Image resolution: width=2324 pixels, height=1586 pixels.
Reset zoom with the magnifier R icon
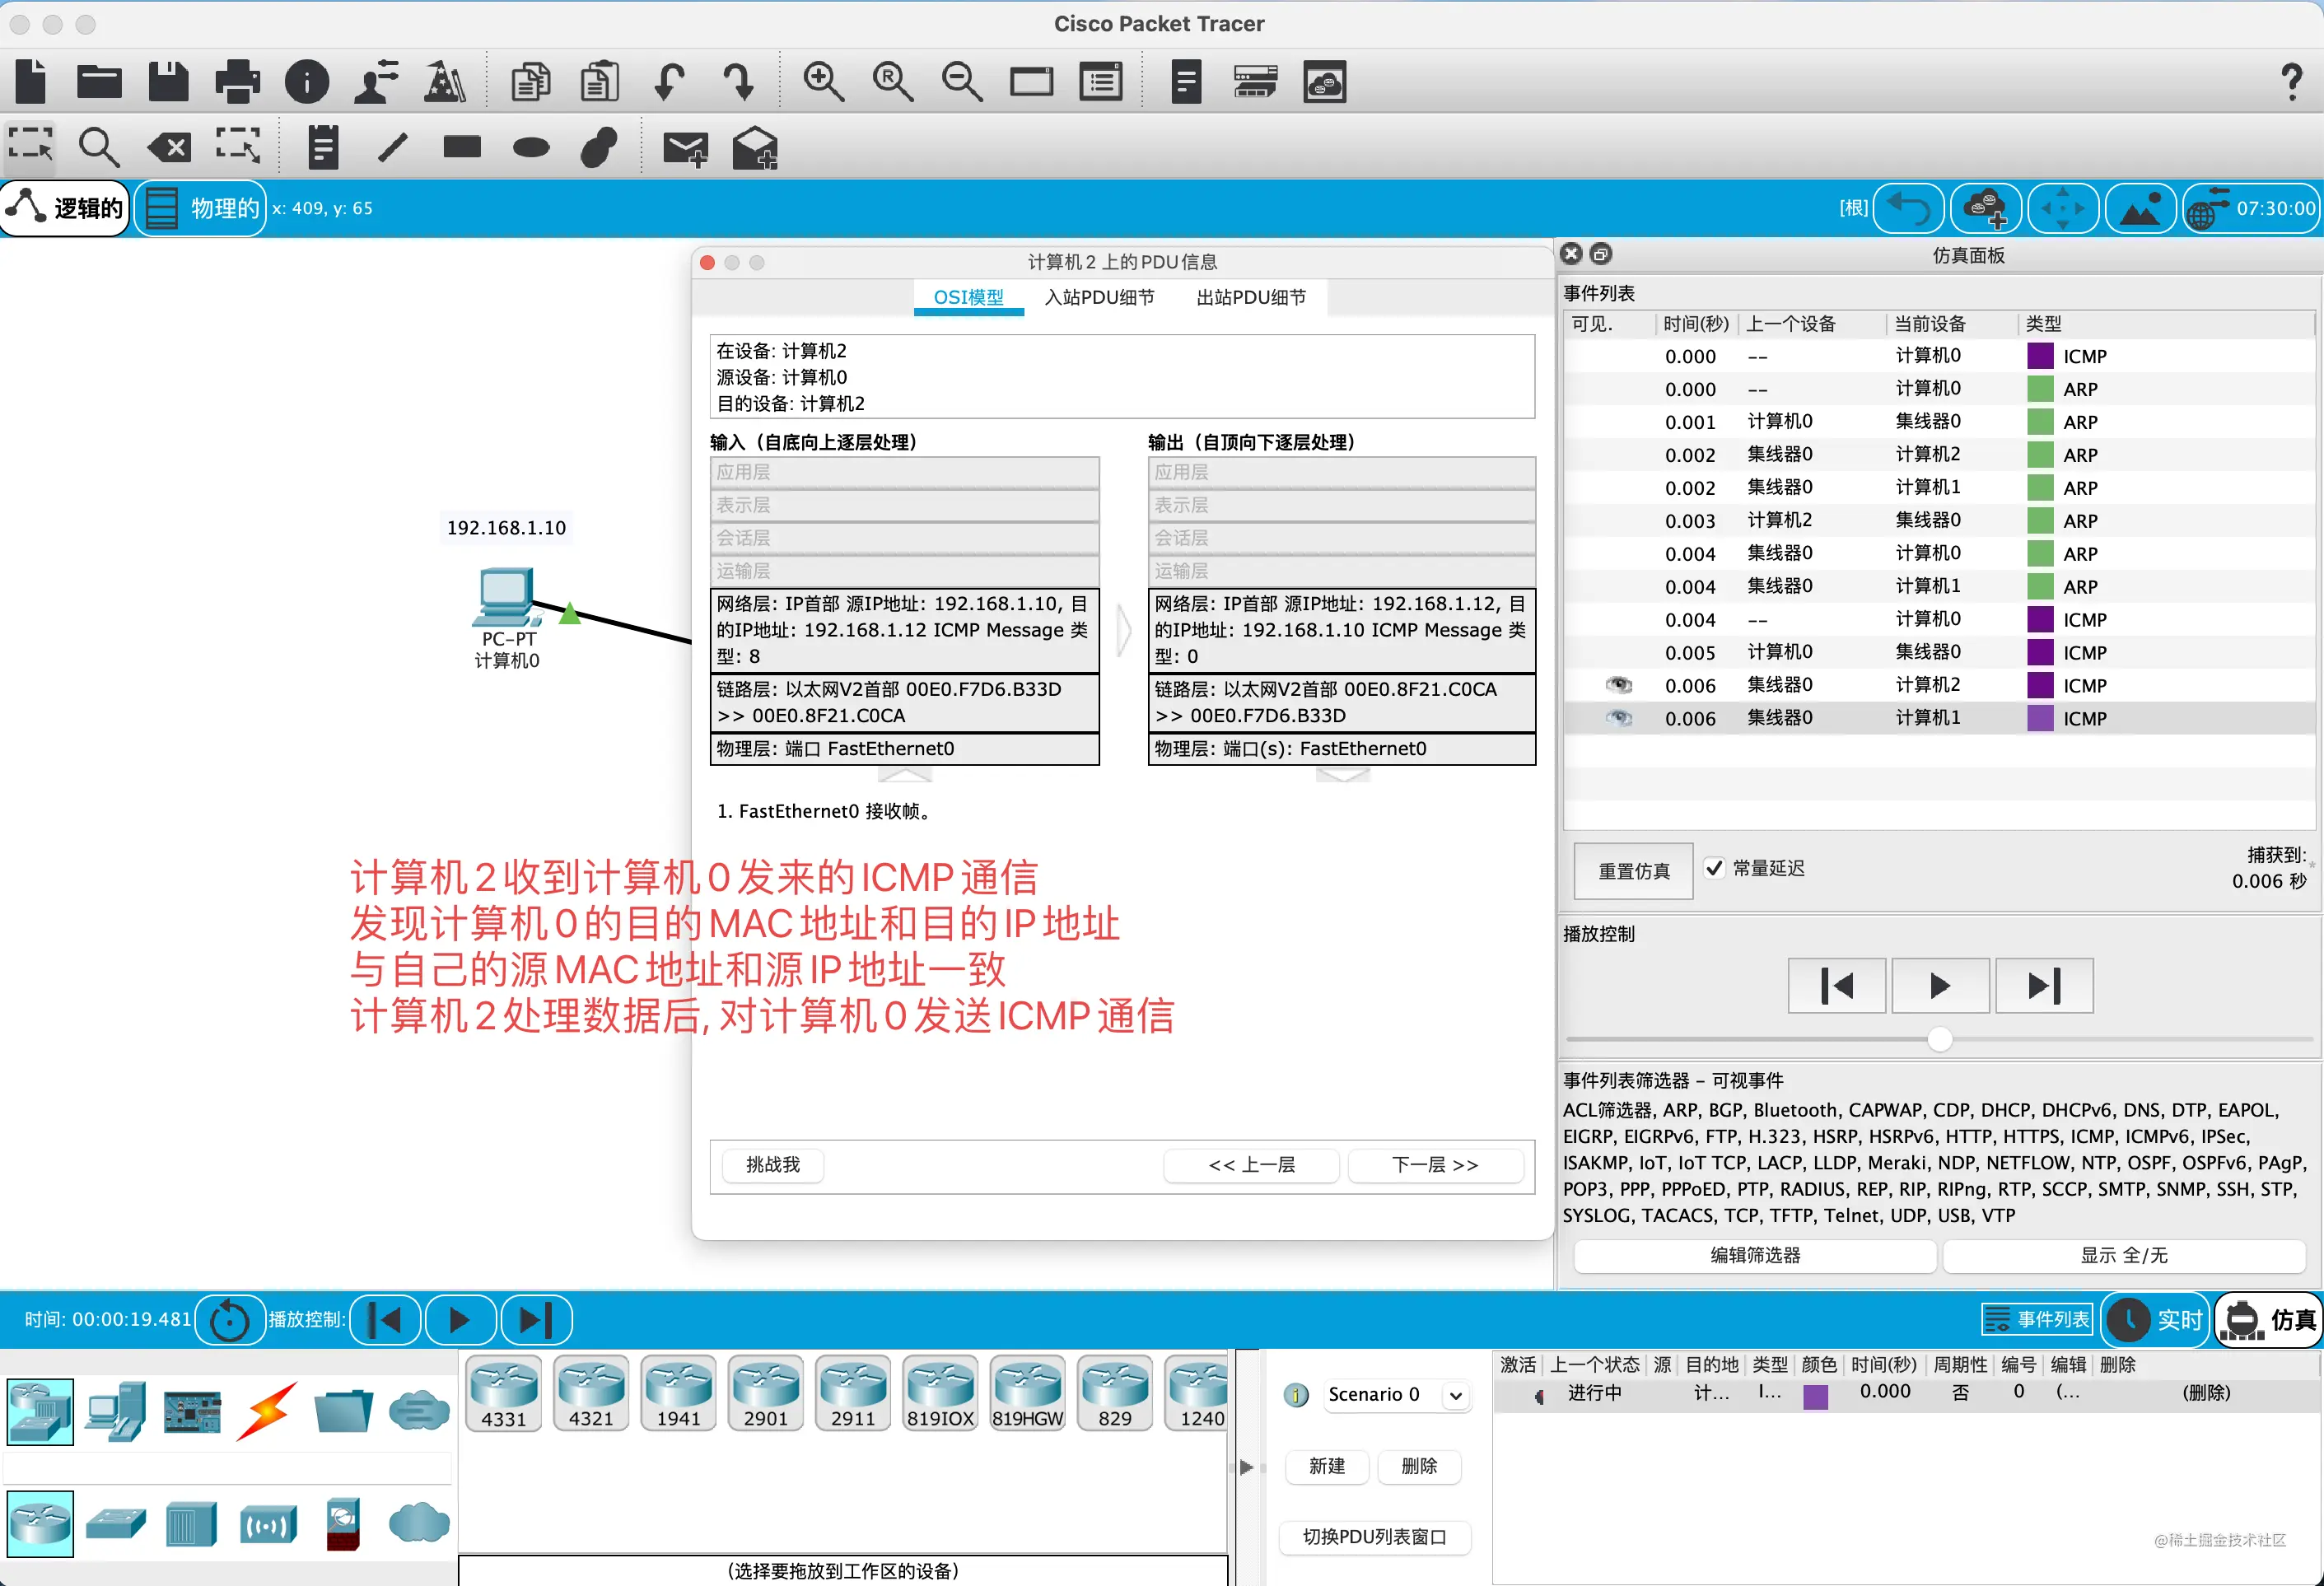(892, 81)
